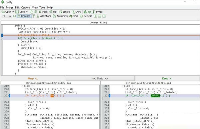Click line number 231 in right pane
Viewport: 200px width, 129px height.
click(x=107, y=127)
